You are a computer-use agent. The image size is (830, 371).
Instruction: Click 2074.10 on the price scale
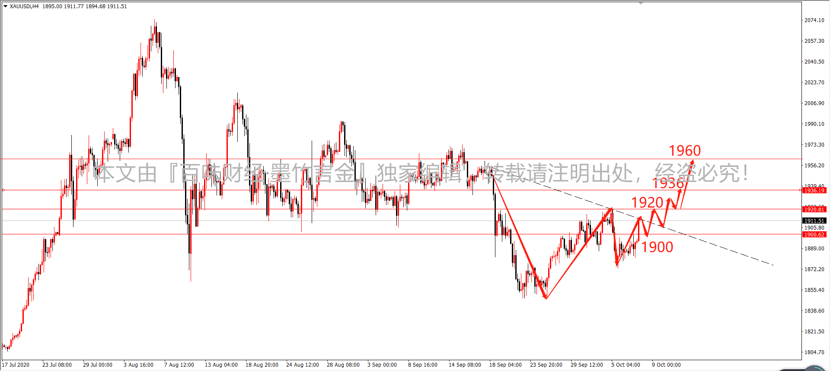[x=814, y=20]
